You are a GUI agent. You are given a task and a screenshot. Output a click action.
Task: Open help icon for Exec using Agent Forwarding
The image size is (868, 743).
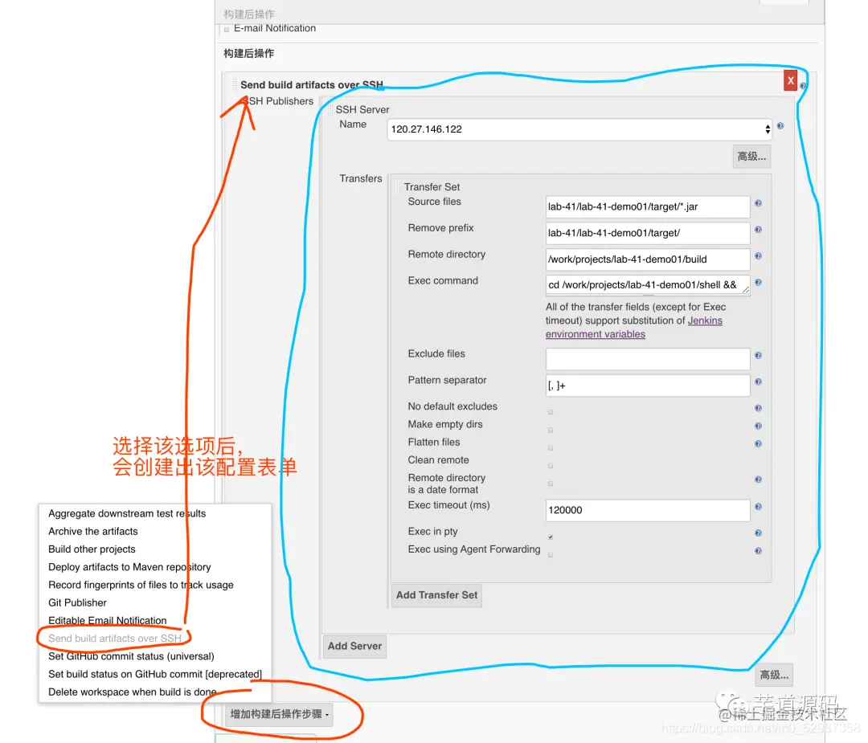pyautogui.click(x=758, y=550)
